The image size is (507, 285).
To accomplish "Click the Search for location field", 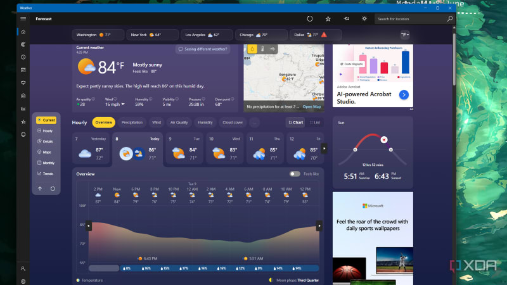I will coord(411,19).
